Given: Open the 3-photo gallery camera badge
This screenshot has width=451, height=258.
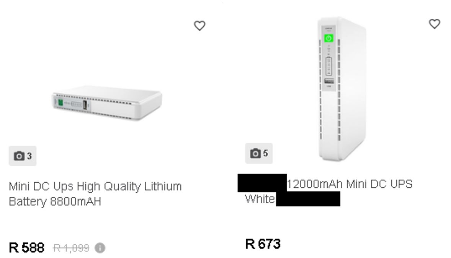Looking at the screenshot, I should [23, 156].
